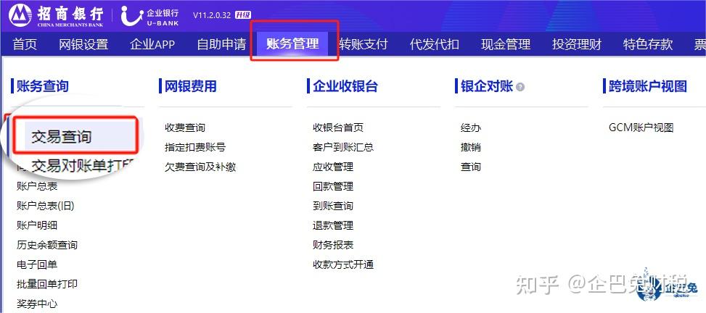Screen dimensions: 706x313
Task: Click the upgrade badge beside version number
Action: click(x=242, y=15)
